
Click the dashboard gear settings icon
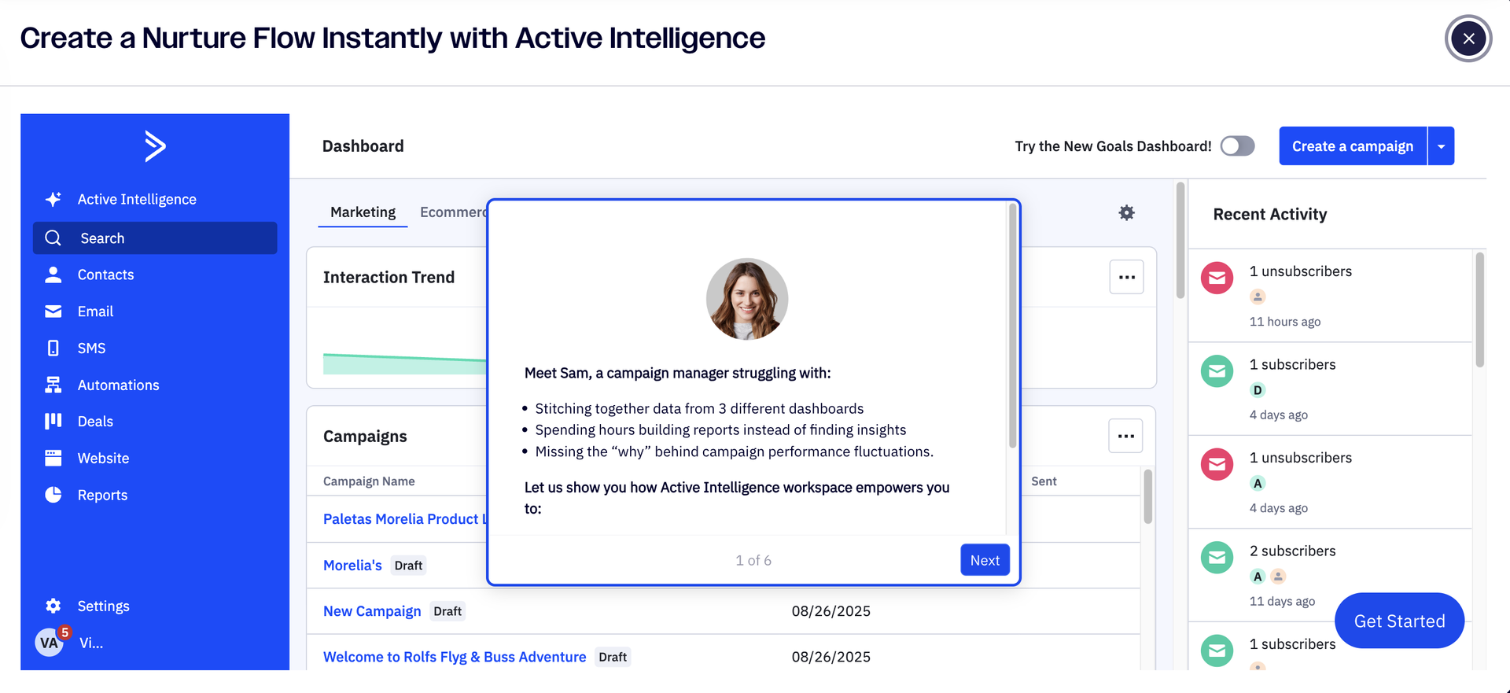[x=1126, y=212]
